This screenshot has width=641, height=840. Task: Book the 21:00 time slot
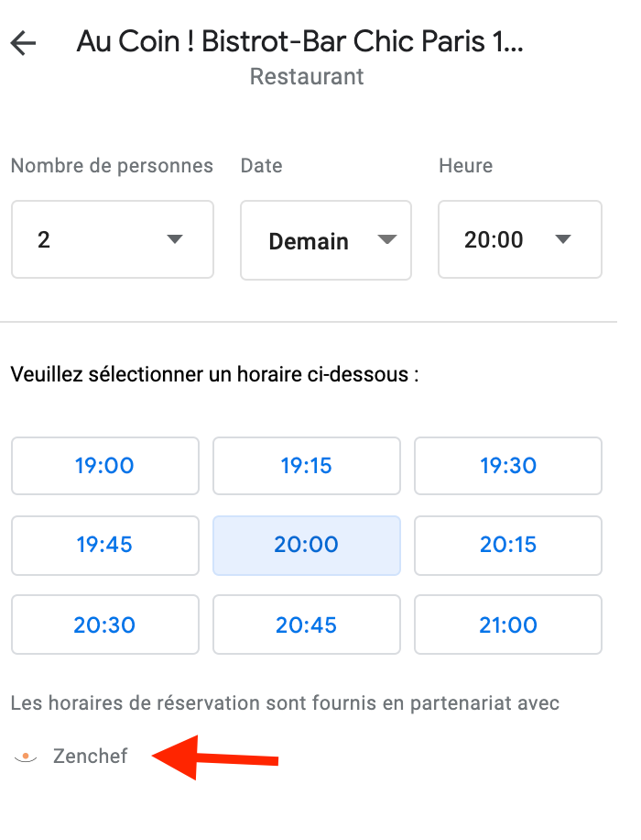click(x=508, y=624)
